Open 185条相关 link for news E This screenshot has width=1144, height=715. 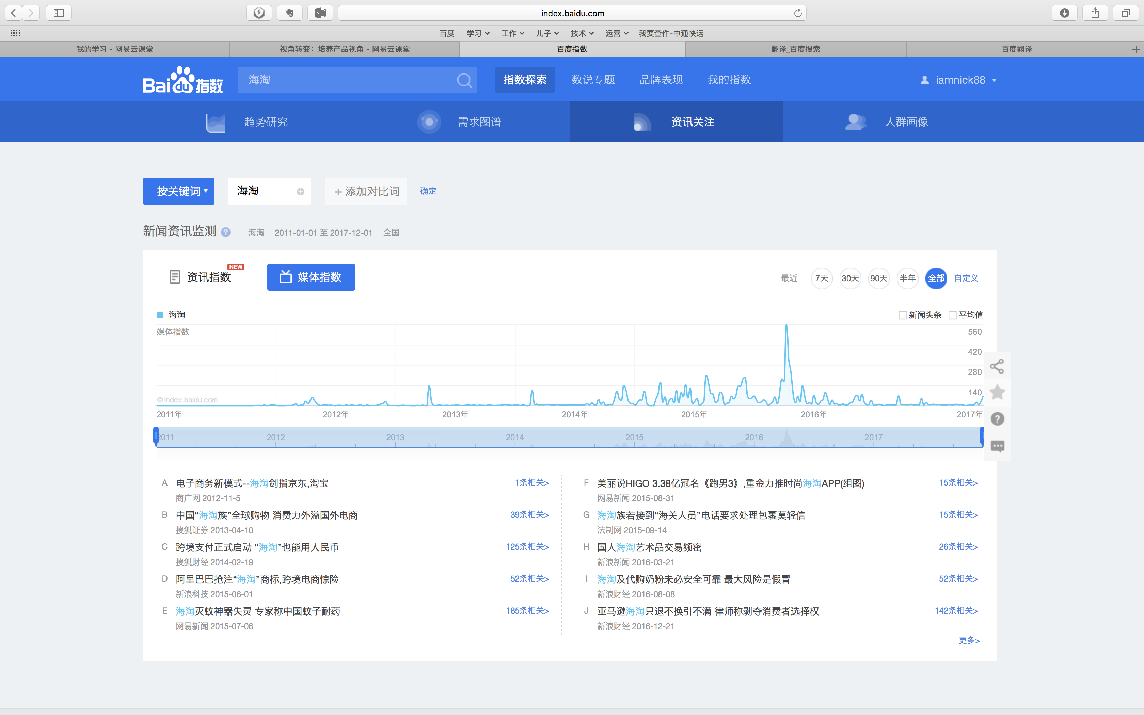coord(527,610)
